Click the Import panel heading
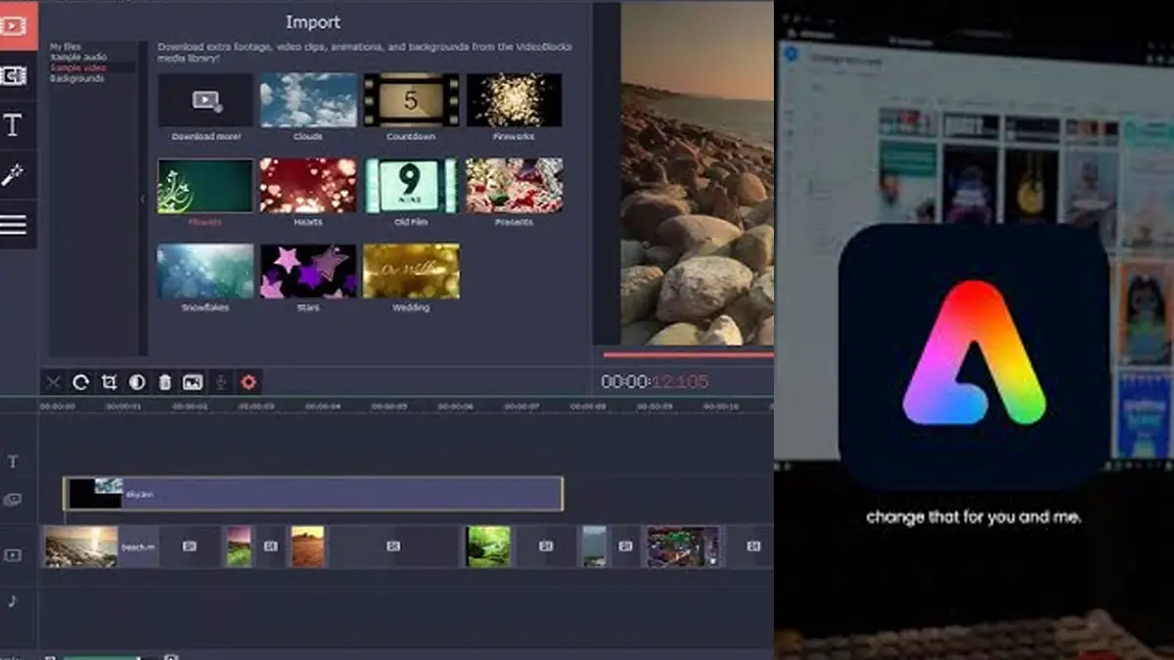Image resolution: width=1174 pixels, height=660 pixels. point(313,22)
